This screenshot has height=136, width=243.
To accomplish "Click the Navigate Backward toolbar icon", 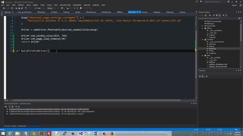I will 4,8.
